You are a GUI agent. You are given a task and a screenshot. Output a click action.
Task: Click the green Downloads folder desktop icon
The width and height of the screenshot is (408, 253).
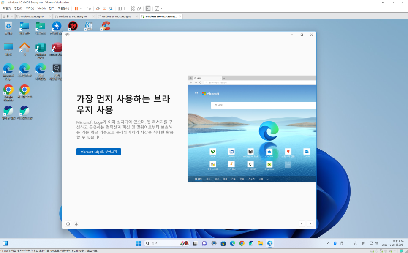coord(41,28)
